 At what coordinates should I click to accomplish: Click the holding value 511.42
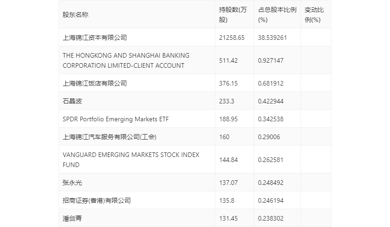228,60
